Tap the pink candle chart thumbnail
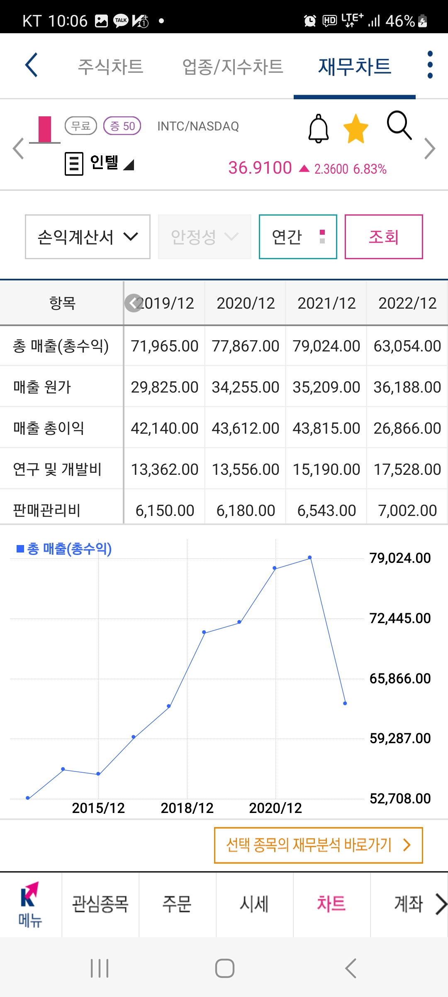 click(x=45, y=130)
